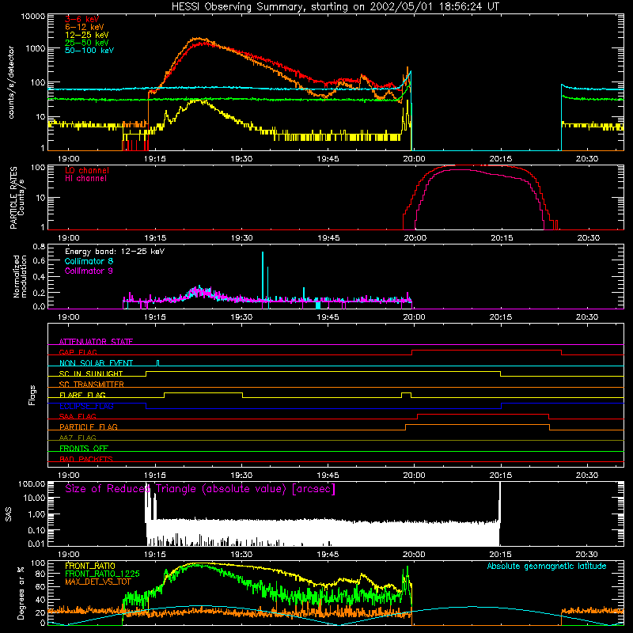Click the ECLIPSE_FLAG label
Screen dimensions: 633x633
[x=86, y=406]
